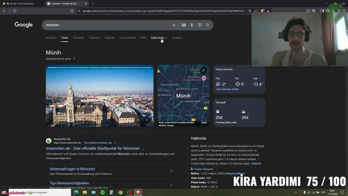
Task: Open a new browser tab with plus
Action: (93, 4)
